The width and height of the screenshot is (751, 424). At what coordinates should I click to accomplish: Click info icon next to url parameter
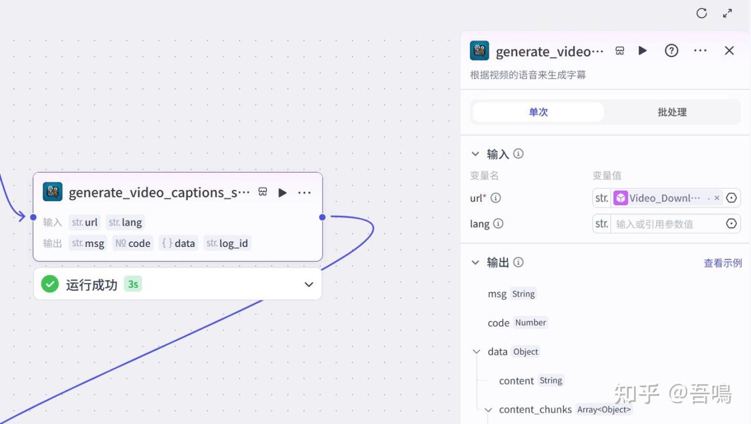click(x=496, y=198)
